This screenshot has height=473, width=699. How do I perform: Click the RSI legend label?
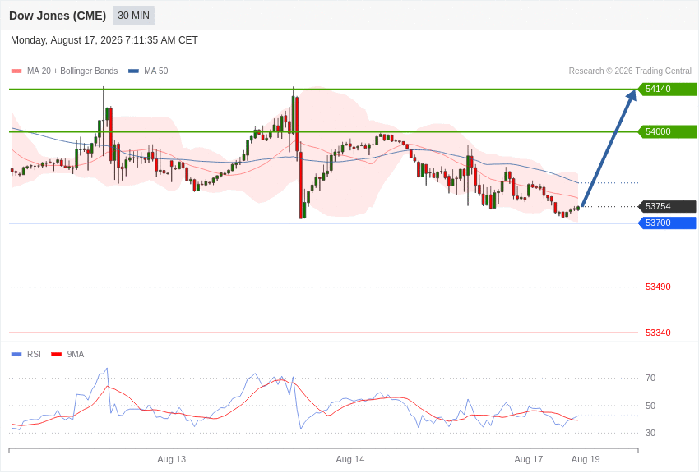[34, 354]
